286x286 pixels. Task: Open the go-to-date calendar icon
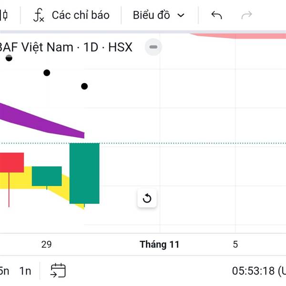point(58,271)
